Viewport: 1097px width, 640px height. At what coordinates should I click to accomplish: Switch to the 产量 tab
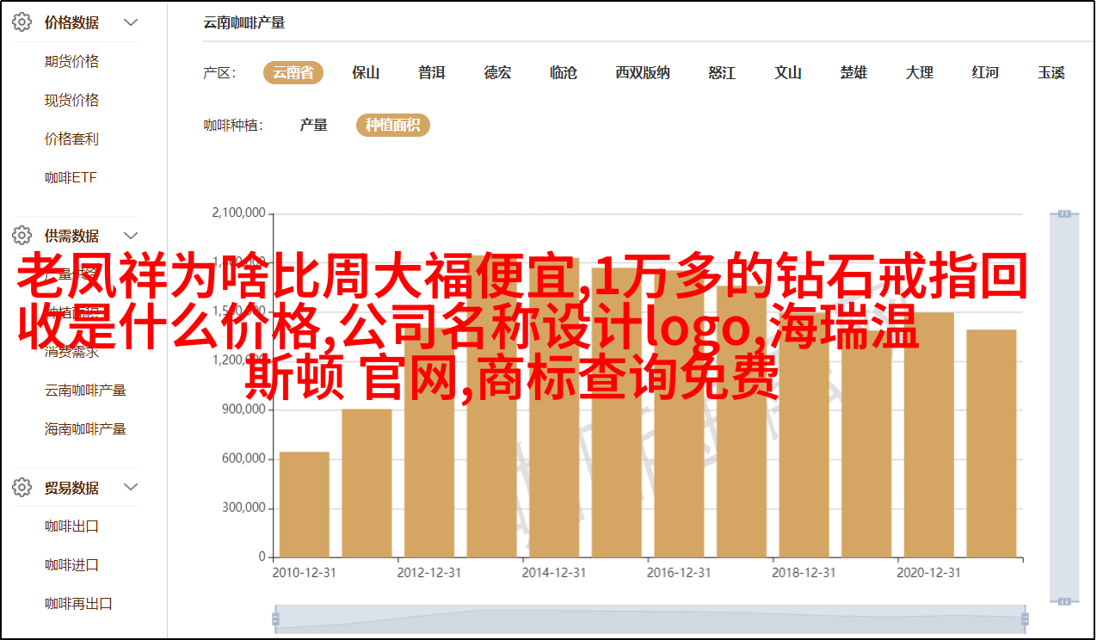tap(314, 126)
